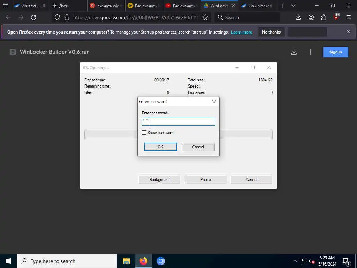Enable the Show password checkbox

[144, 132]
